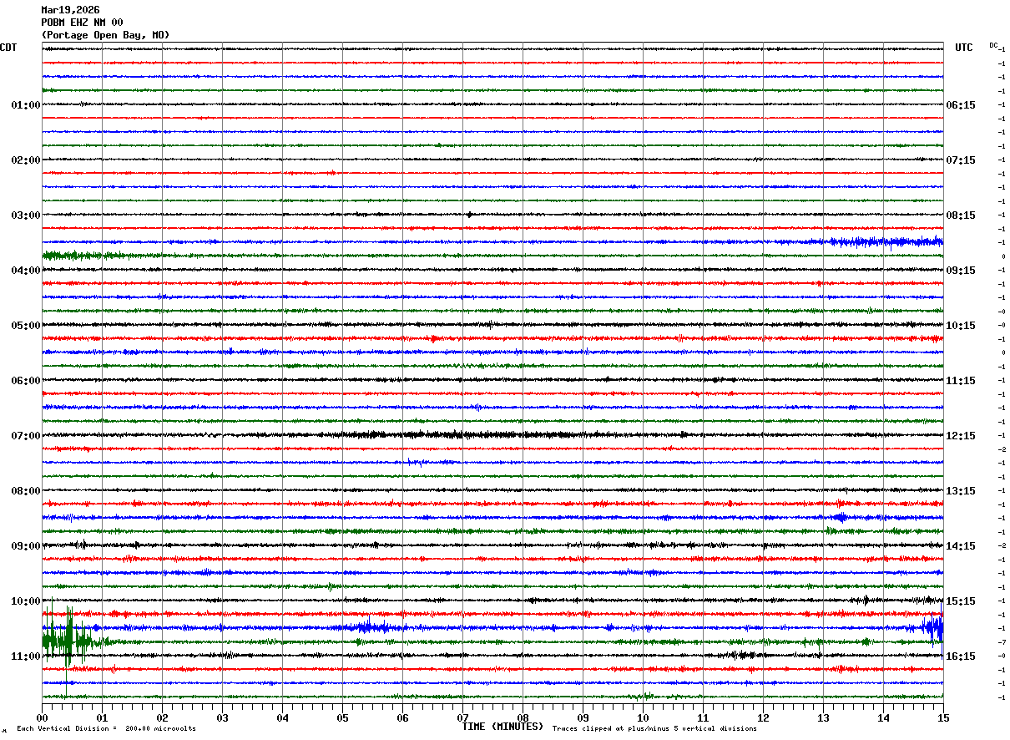Select the 03:00 CDT time label
This screenshot has width=1010, height=740.
(26, 215)
